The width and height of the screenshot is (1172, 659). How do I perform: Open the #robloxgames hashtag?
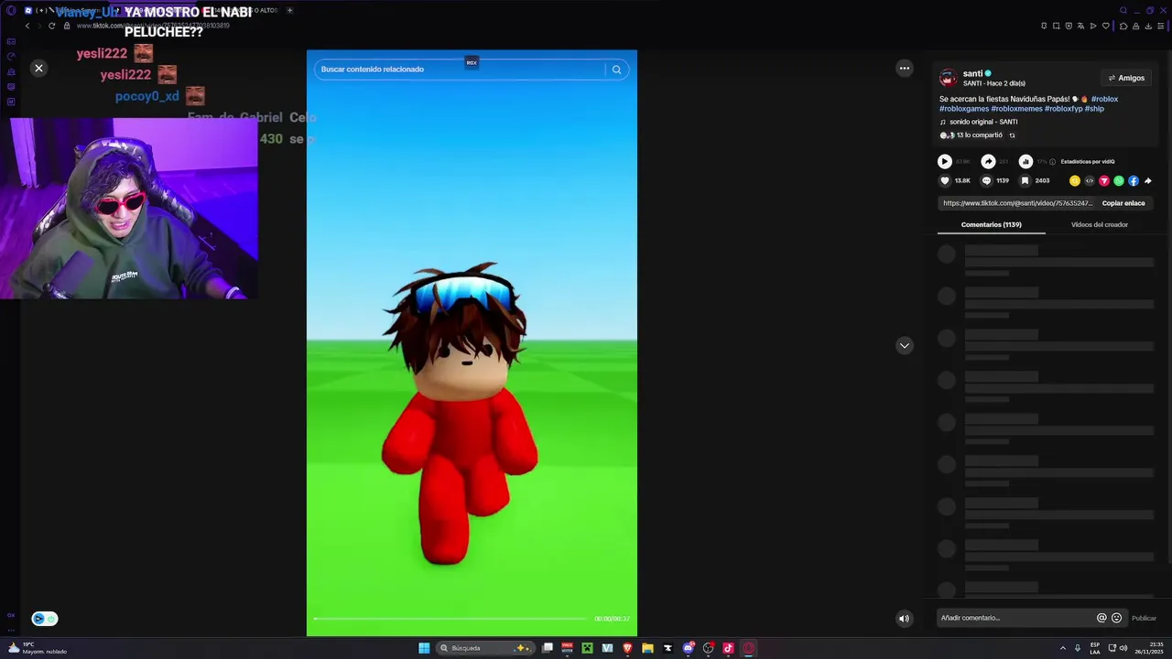[964, 109]
